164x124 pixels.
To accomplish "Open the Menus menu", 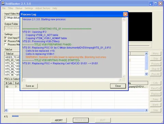I will pyautogui.click(x=19, y=8).
